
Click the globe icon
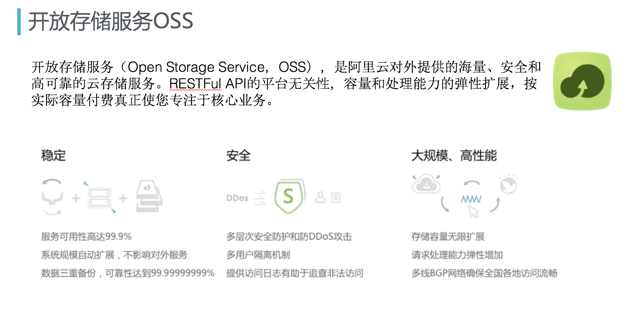pyautogui.click(x=508, y=185)
